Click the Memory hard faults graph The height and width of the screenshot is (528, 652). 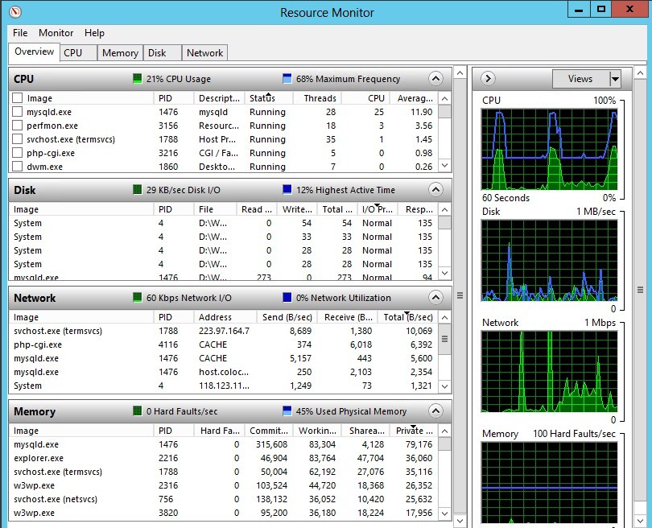[x=549, y=482]
